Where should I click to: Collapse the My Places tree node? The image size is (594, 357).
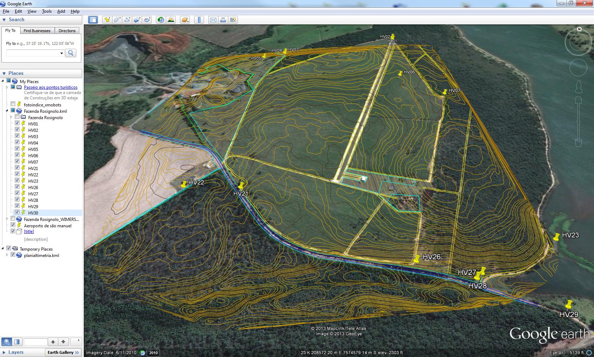click(3, 81)
